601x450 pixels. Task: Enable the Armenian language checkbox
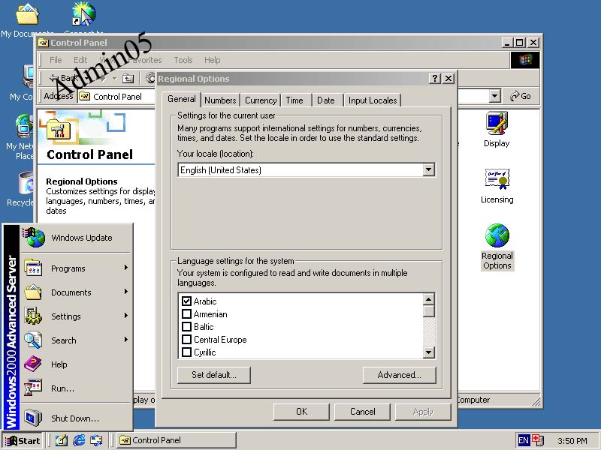187,314
